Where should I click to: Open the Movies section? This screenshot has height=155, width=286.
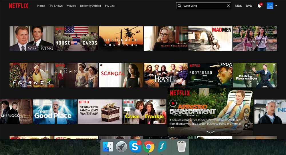[71, 6]
